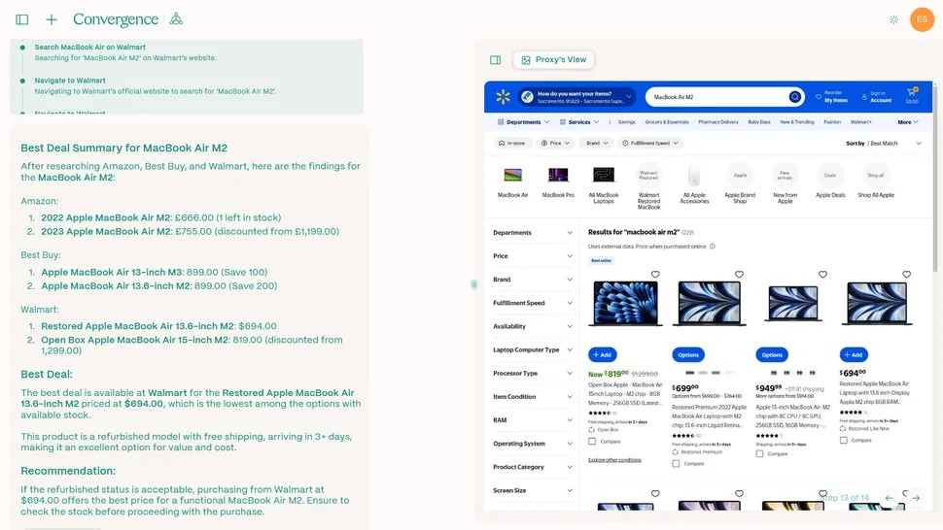Open the New & Trending nav link
Screen dimensions: 943x530
(x=797, y=122)
